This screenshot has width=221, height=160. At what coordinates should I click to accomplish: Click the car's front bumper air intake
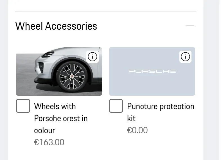point(41,67)
